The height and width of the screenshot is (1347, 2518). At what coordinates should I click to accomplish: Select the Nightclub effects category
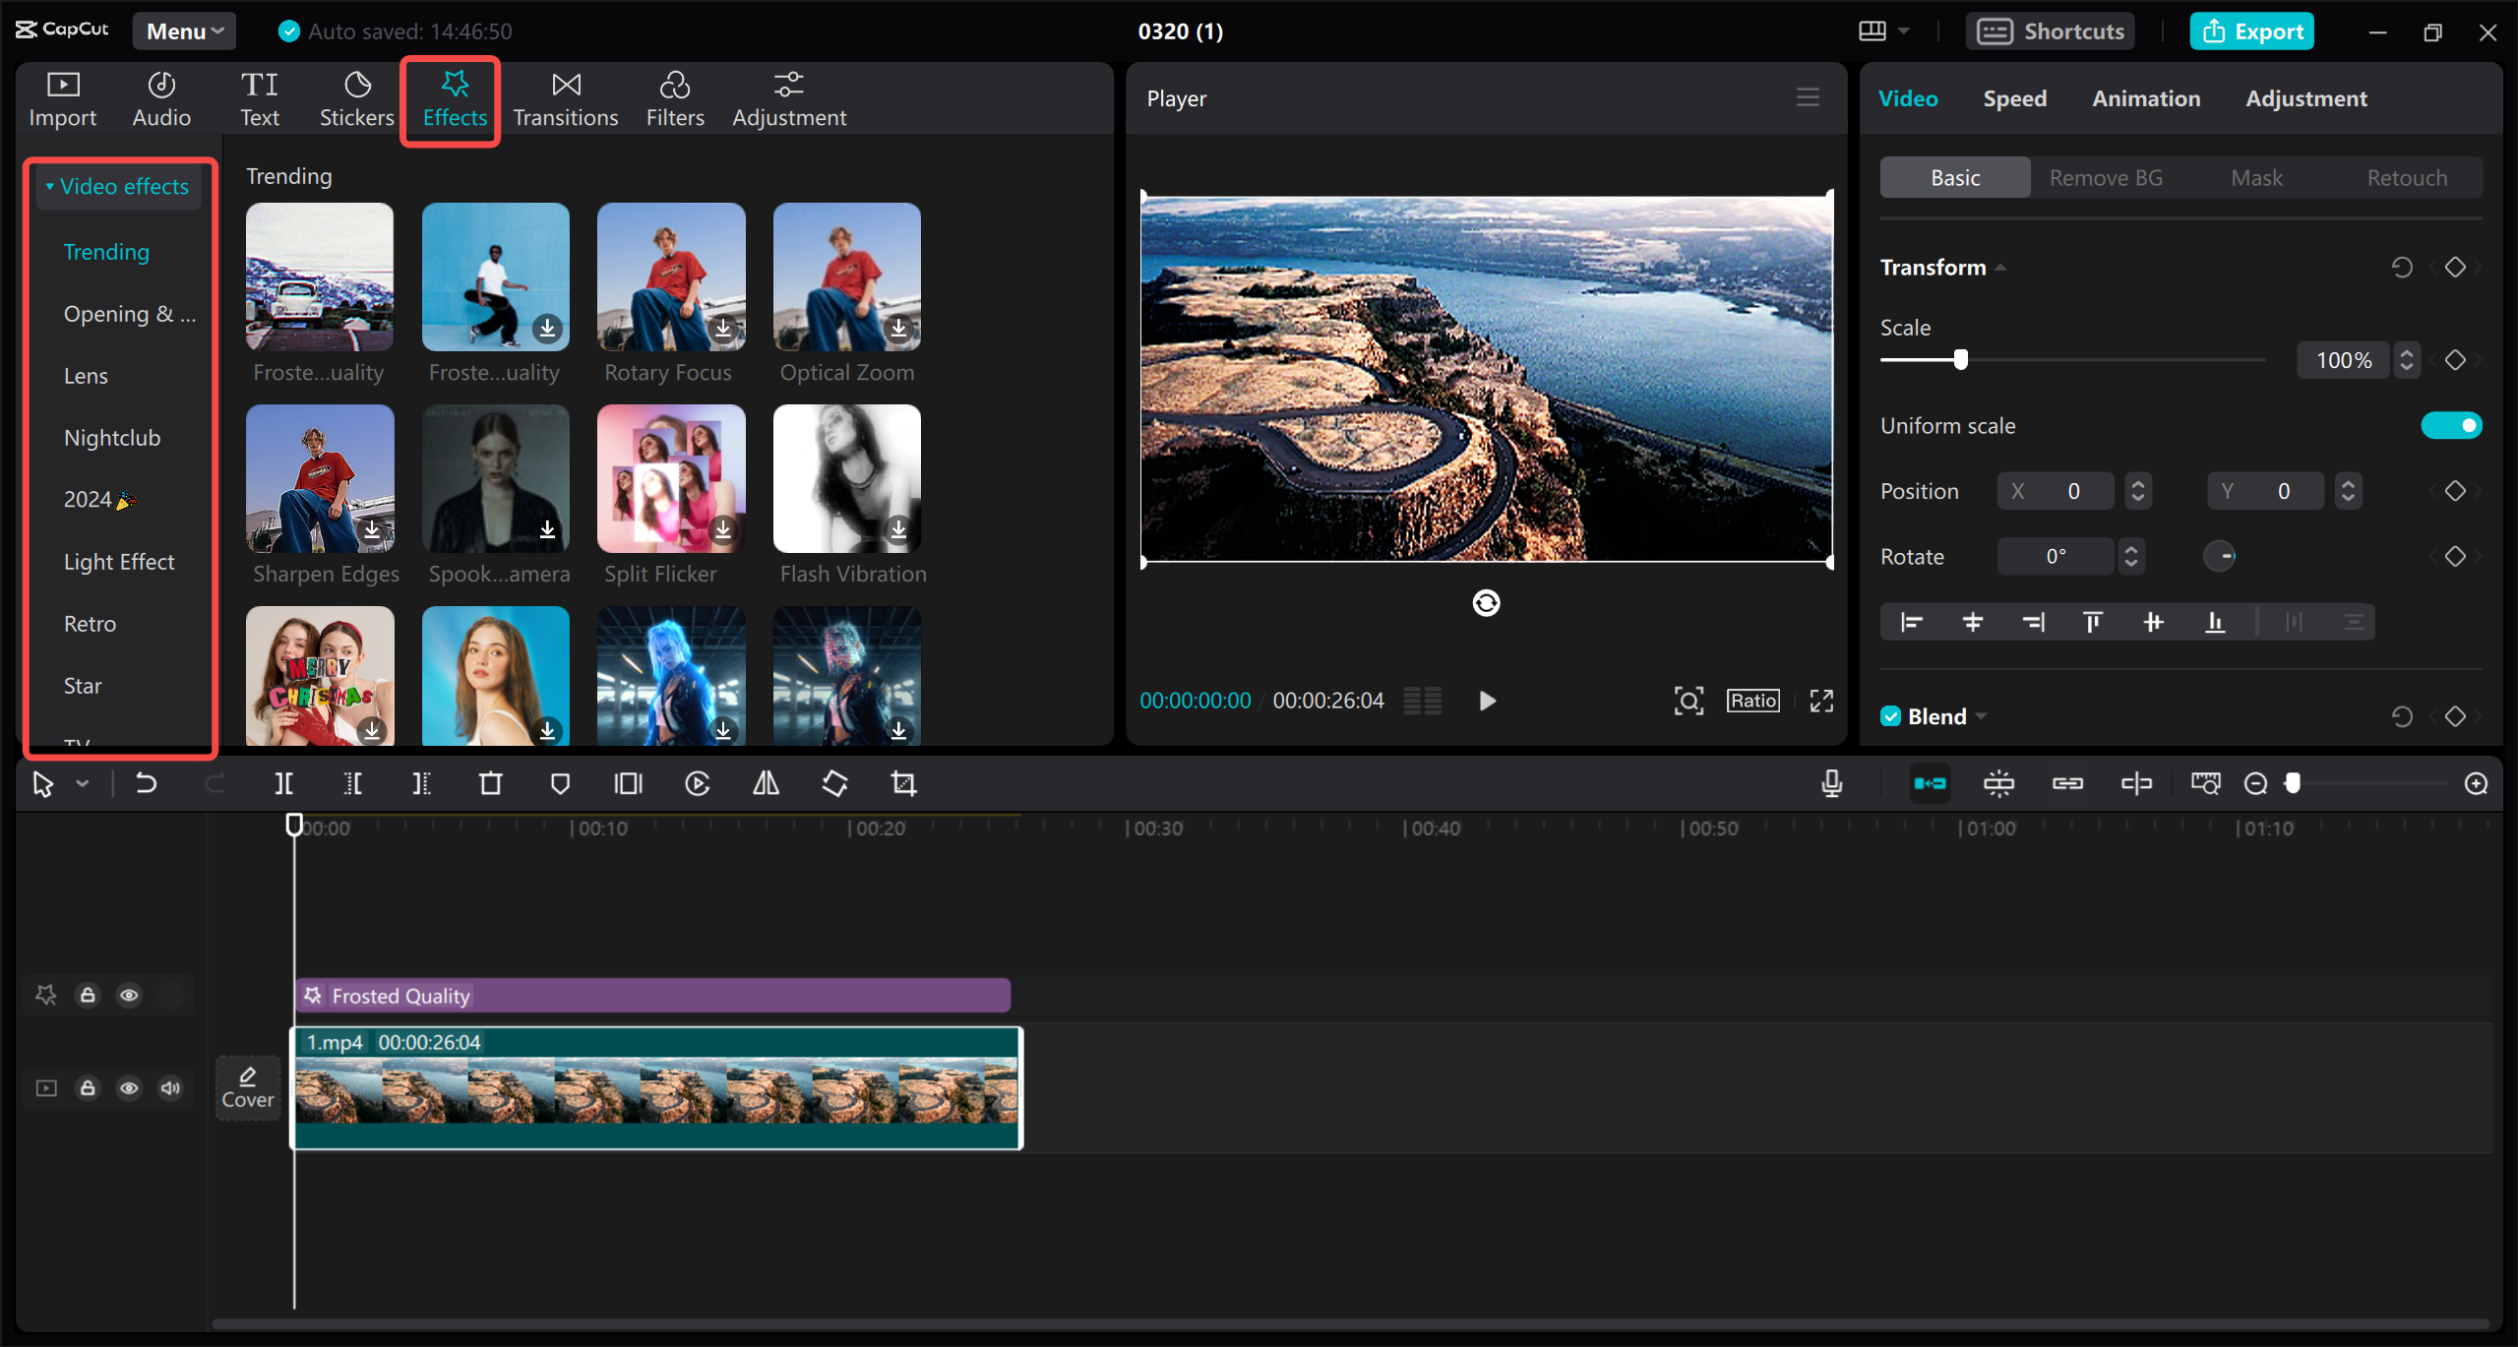(112, 437)
